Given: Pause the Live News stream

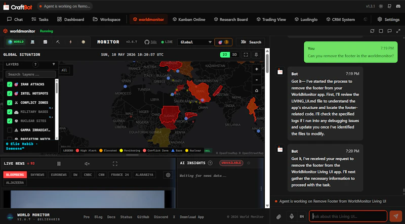Looking at the screenshot, I should (x=59, y=164).
